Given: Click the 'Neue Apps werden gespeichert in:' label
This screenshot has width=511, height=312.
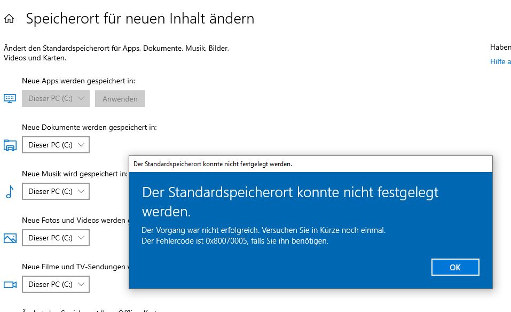Looking at the screenshot, I should point(78,81).
